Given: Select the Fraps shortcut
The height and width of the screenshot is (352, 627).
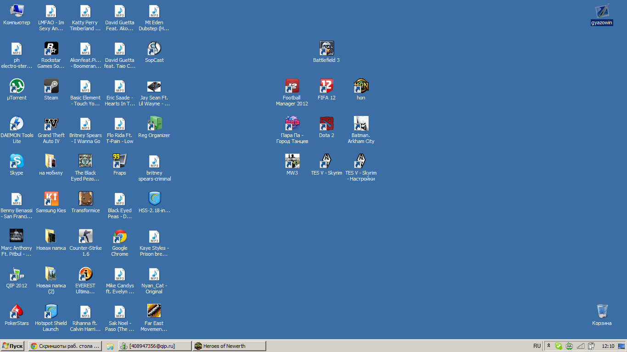Looking at the screenshot, I should click(120, 165).
